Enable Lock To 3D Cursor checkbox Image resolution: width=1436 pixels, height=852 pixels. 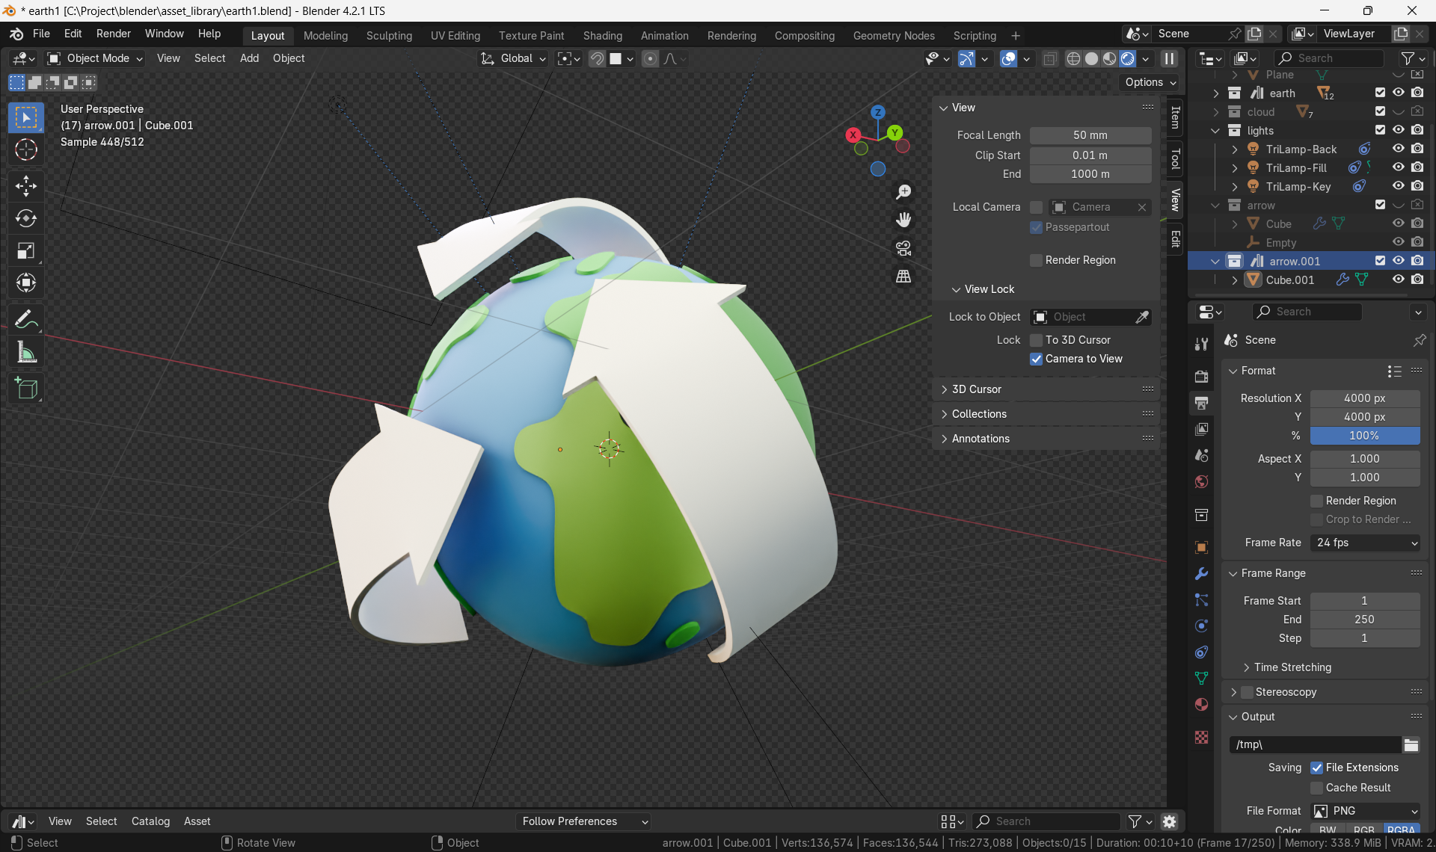(1036, 340)
